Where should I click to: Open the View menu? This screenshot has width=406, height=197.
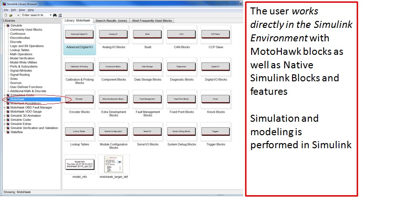click(22, 10)
